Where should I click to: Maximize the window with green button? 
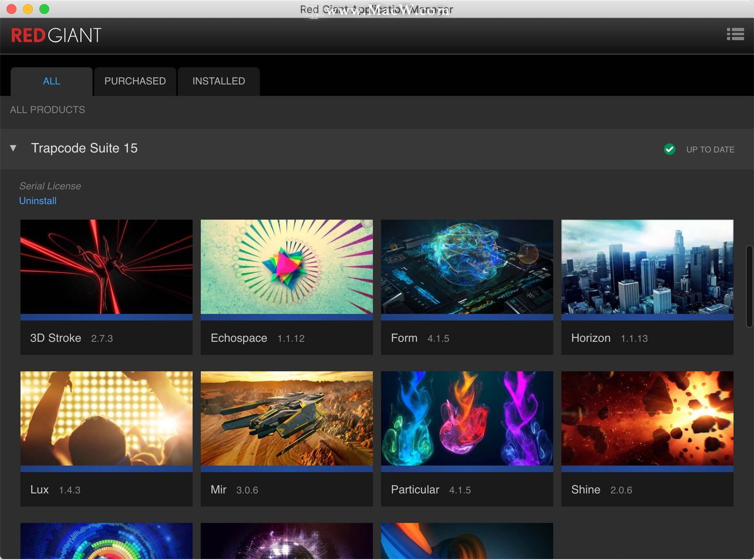pyautogui.click(x=44, y=9)
